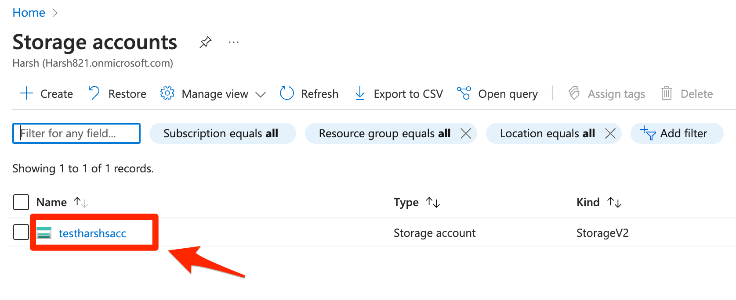
Task: Click the Delete label
Action: click(x=696, y=94)
